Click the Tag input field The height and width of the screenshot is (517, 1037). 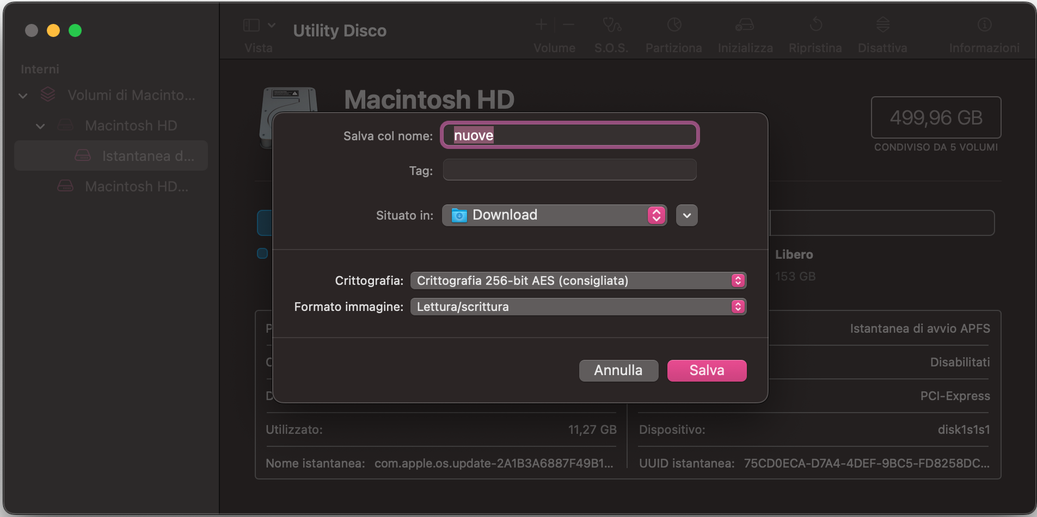pos(569,170)
